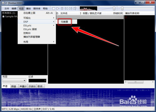Open the 视图 dropdown combo box
Screen dimensions: 156x112
coord(14,81)
